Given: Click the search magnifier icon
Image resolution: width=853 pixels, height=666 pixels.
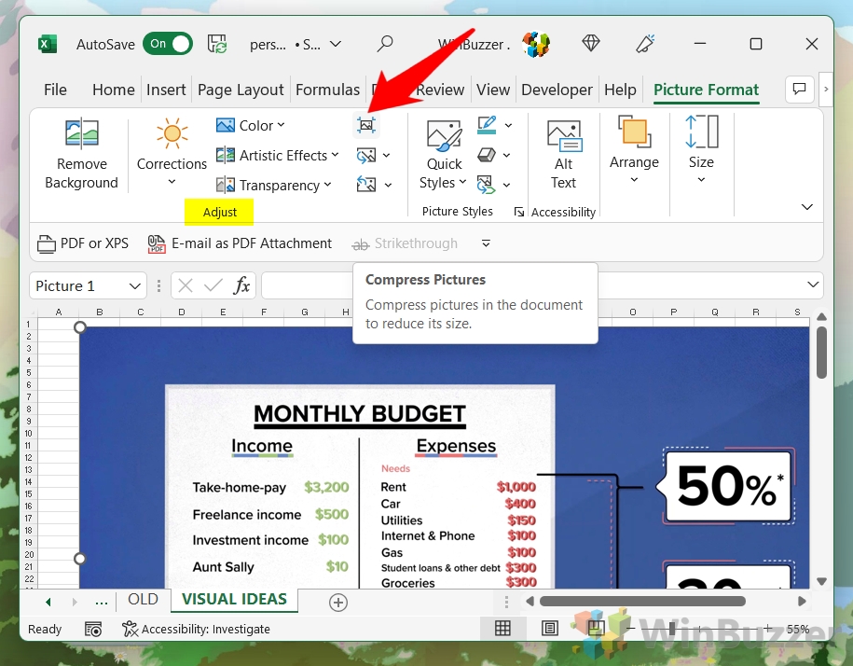Looking at the screenshot, I should click(385, 44).
